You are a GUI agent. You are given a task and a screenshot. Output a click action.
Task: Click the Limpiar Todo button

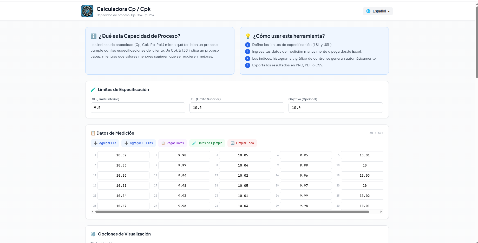[242, 143]
